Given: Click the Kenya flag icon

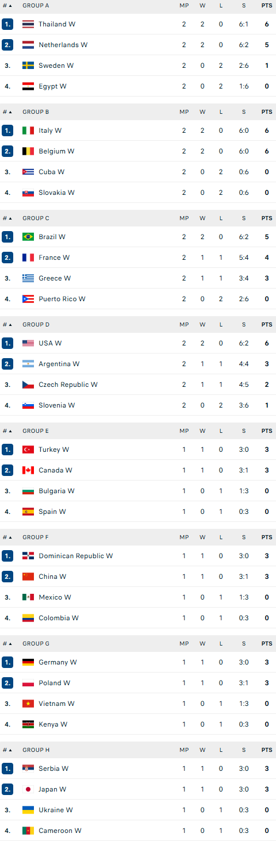Looking at the screenshot, I should [28, 724].
